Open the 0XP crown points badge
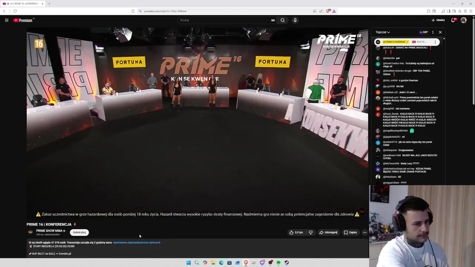This screenshot has height=267, width=475. tap(423, 32)
